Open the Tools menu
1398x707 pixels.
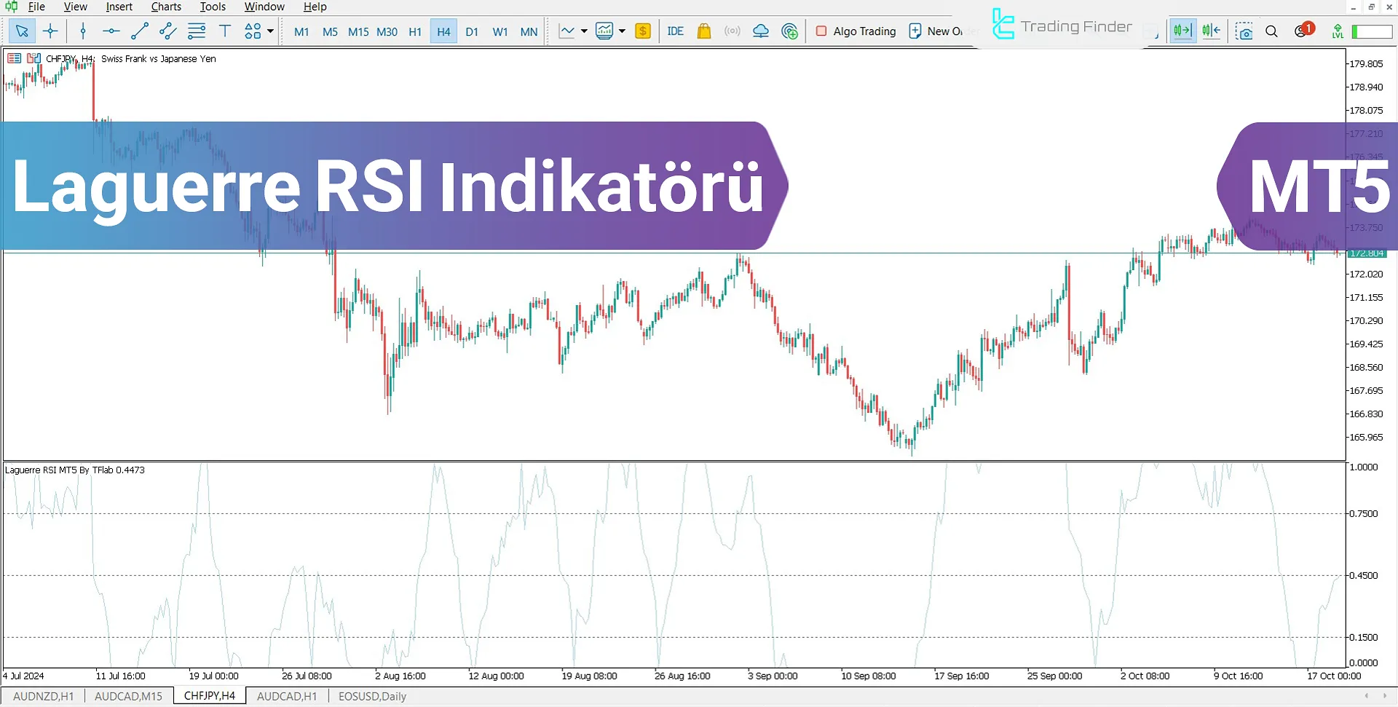click(x=213, y=7)
